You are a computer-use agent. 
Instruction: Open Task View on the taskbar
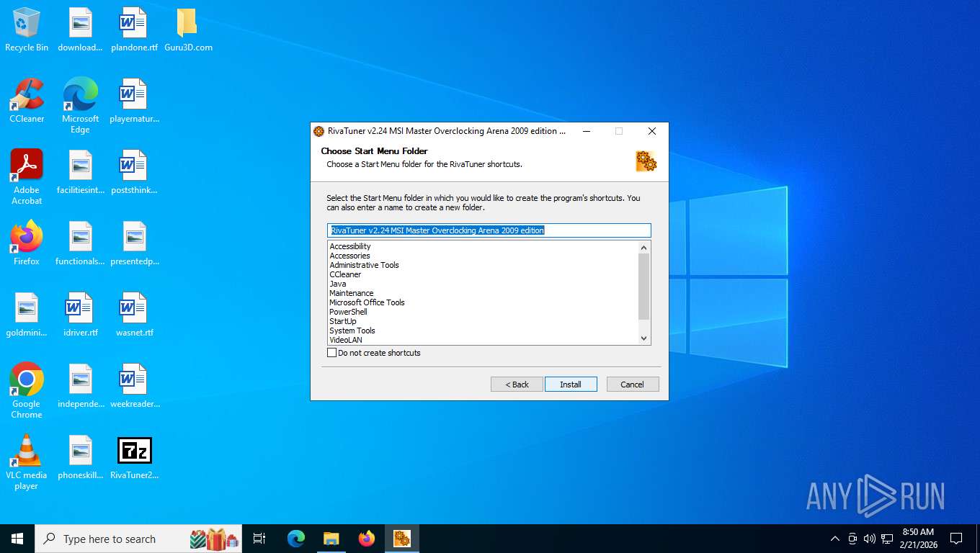click(x=259, y=539)
